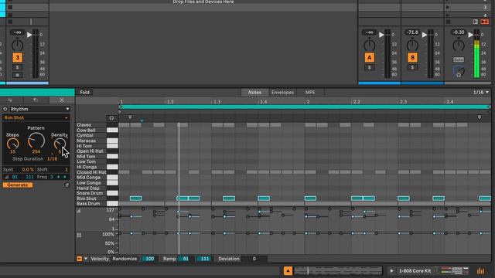This screenshot has height=278, width=495.
Task: Select the Cow Bell drum row
Action: point(97,131)
